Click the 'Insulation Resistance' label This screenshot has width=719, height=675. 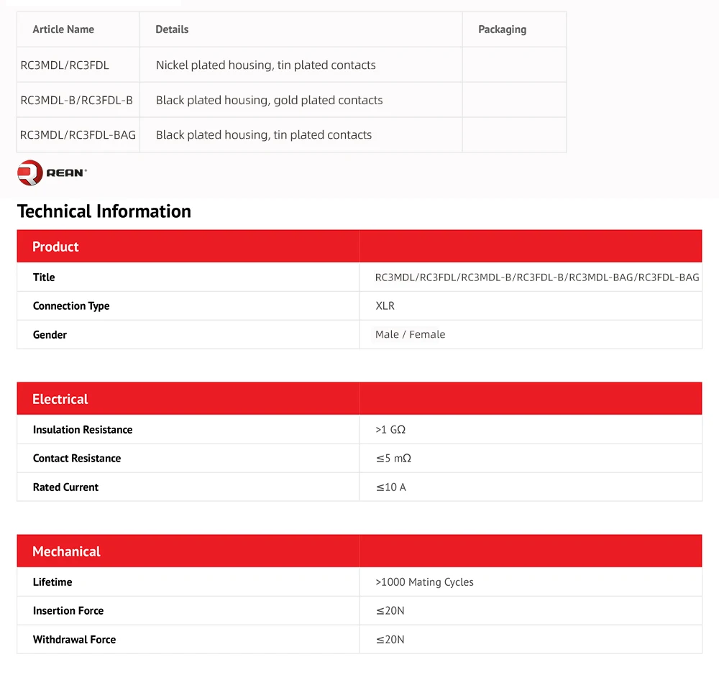tap(83, 430)
